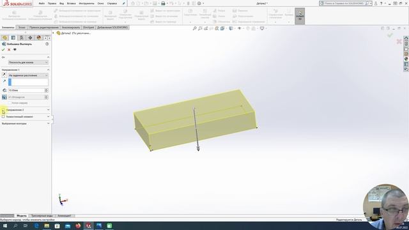The image size is (409, 230).
Task: Open the Insert menu
Action: click(x=71, y=4)
